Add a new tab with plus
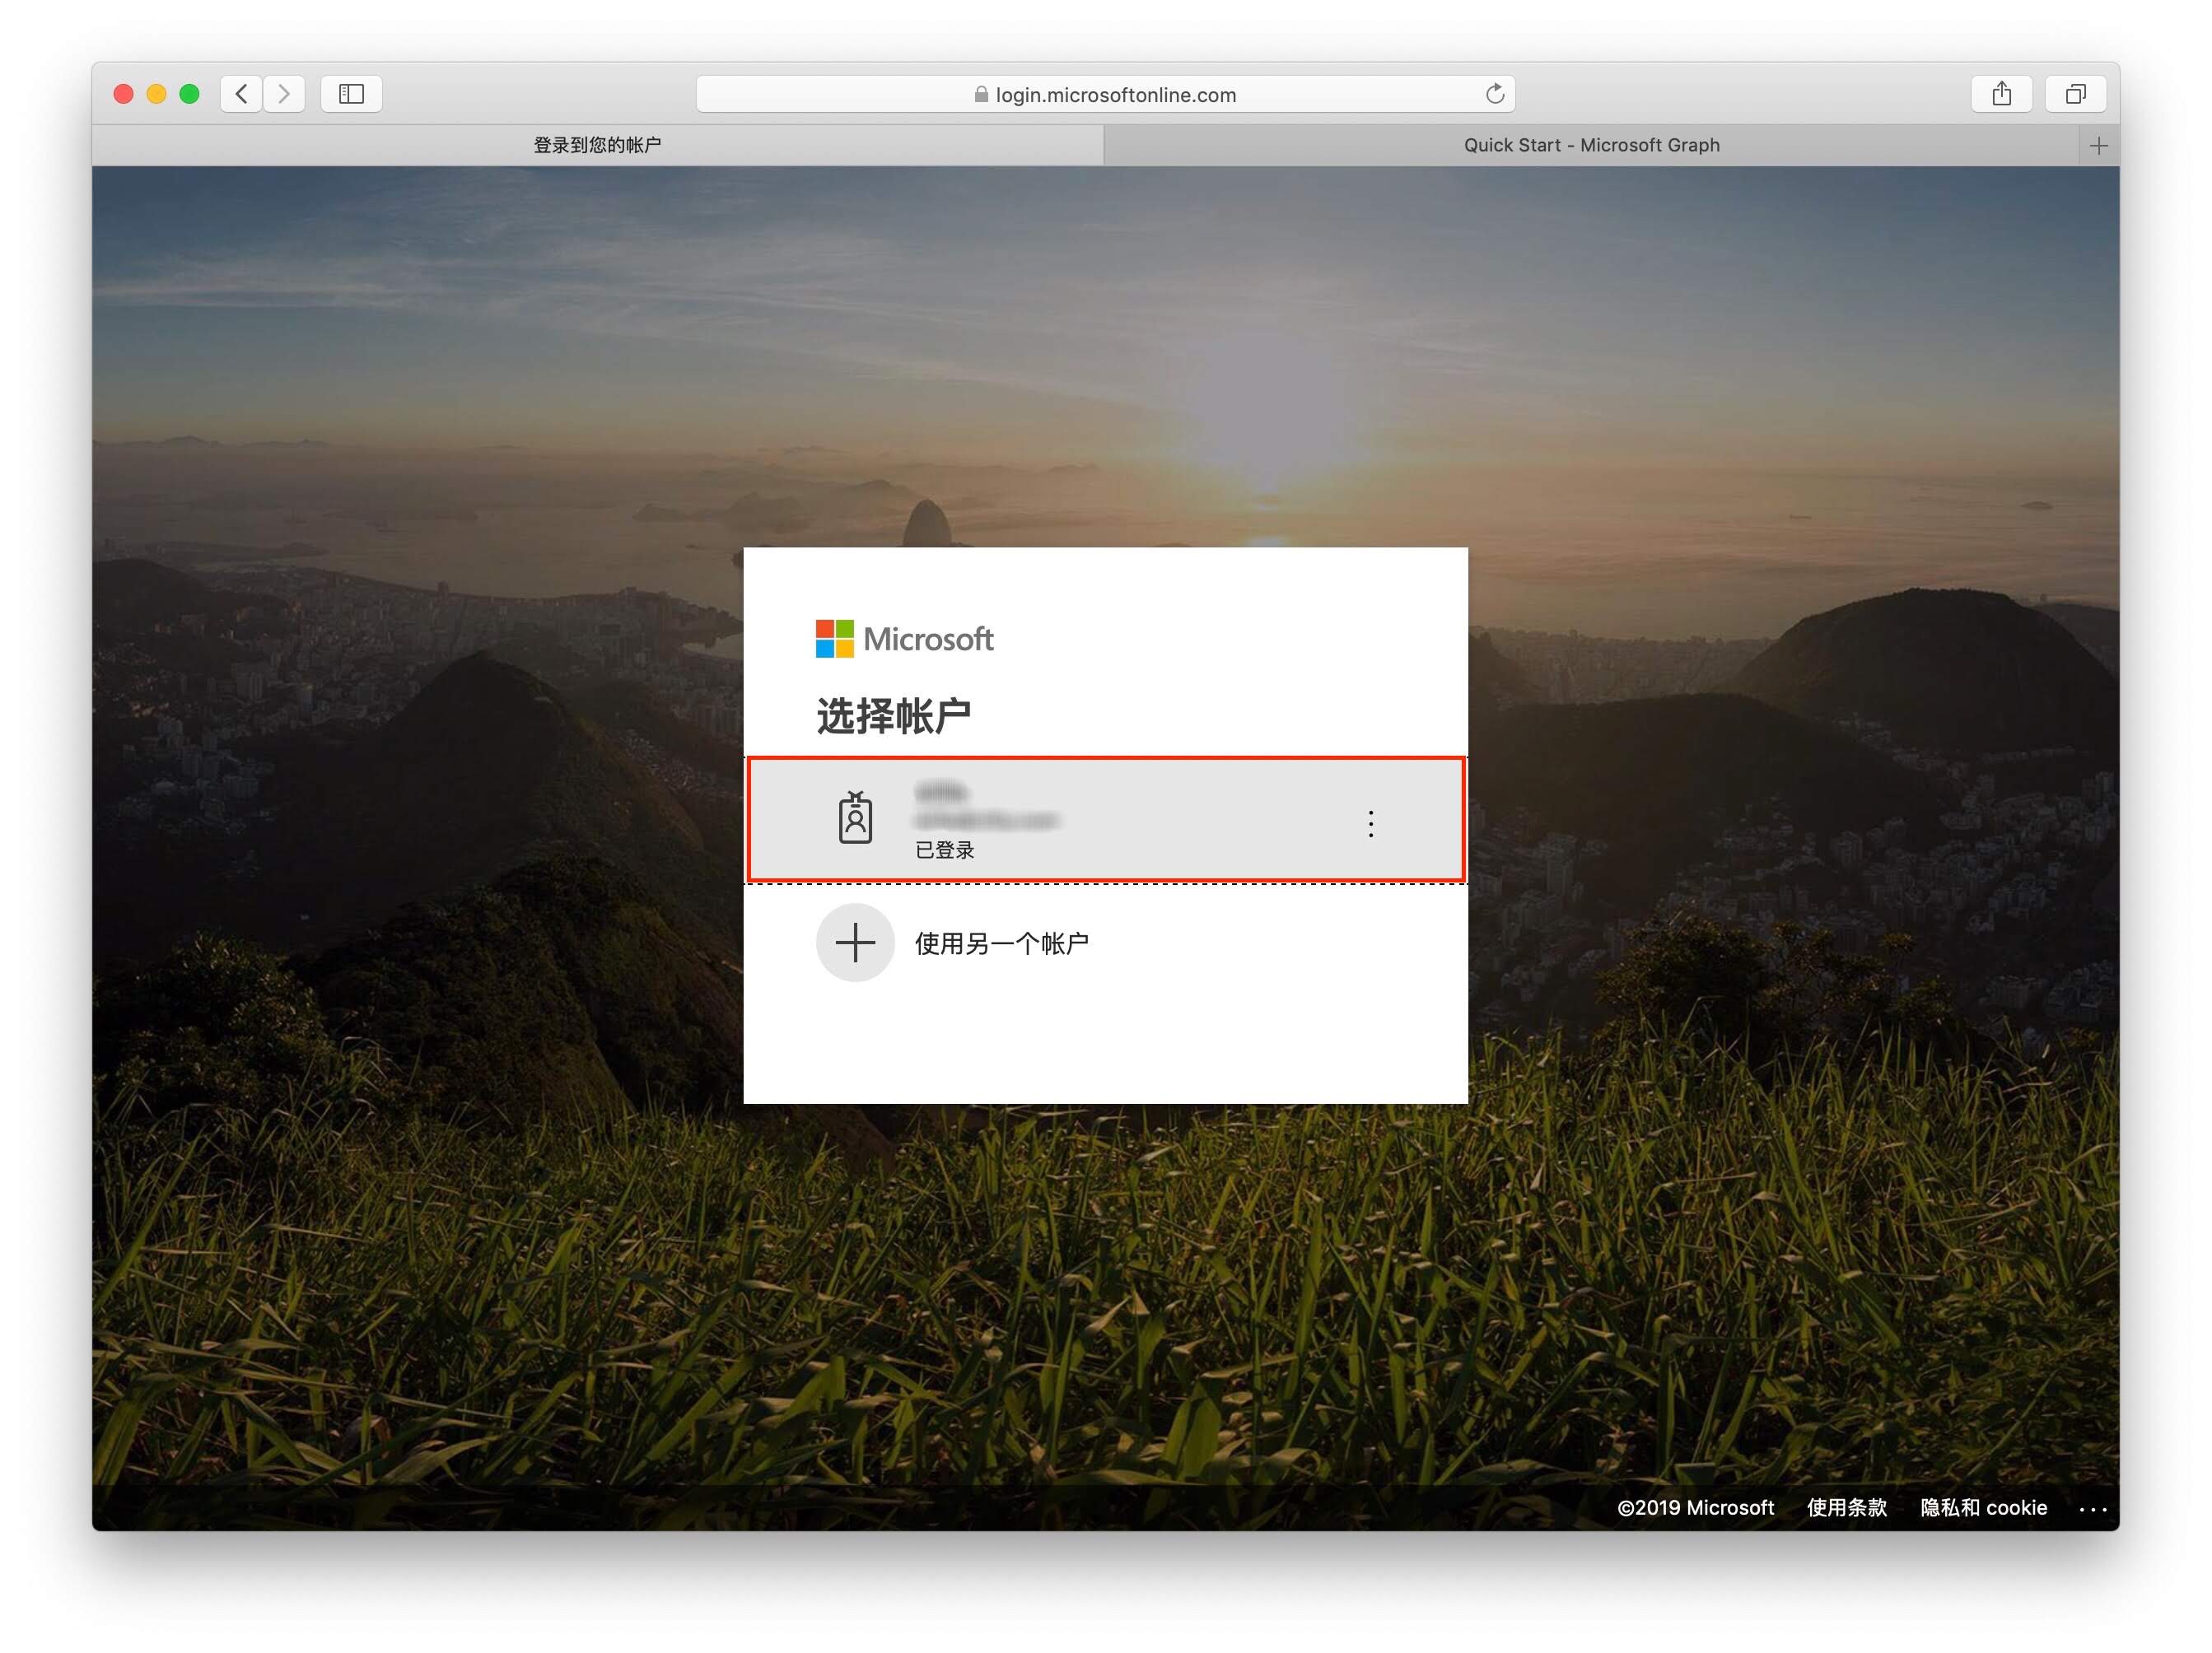Viewport: 2212px width, 1653px height. click(x=2098, y=146)
